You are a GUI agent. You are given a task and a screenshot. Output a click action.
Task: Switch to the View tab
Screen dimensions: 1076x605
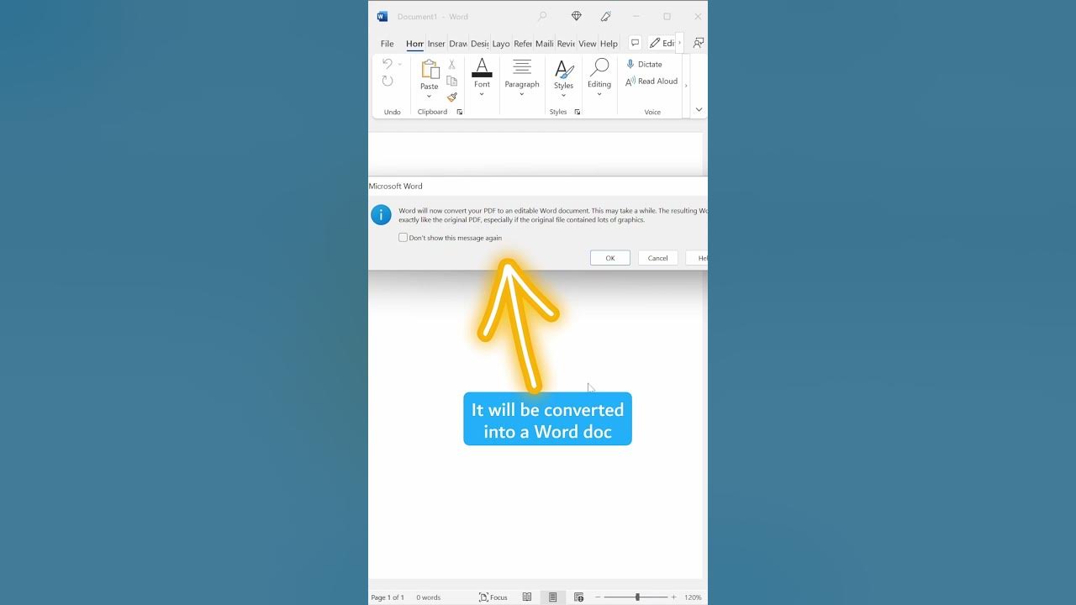point(588,44)
